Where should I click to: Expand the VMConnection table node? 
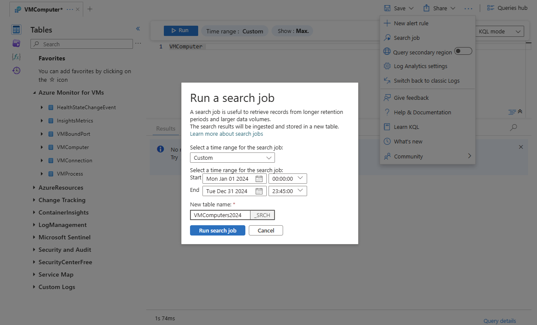(x=42, y=161)
